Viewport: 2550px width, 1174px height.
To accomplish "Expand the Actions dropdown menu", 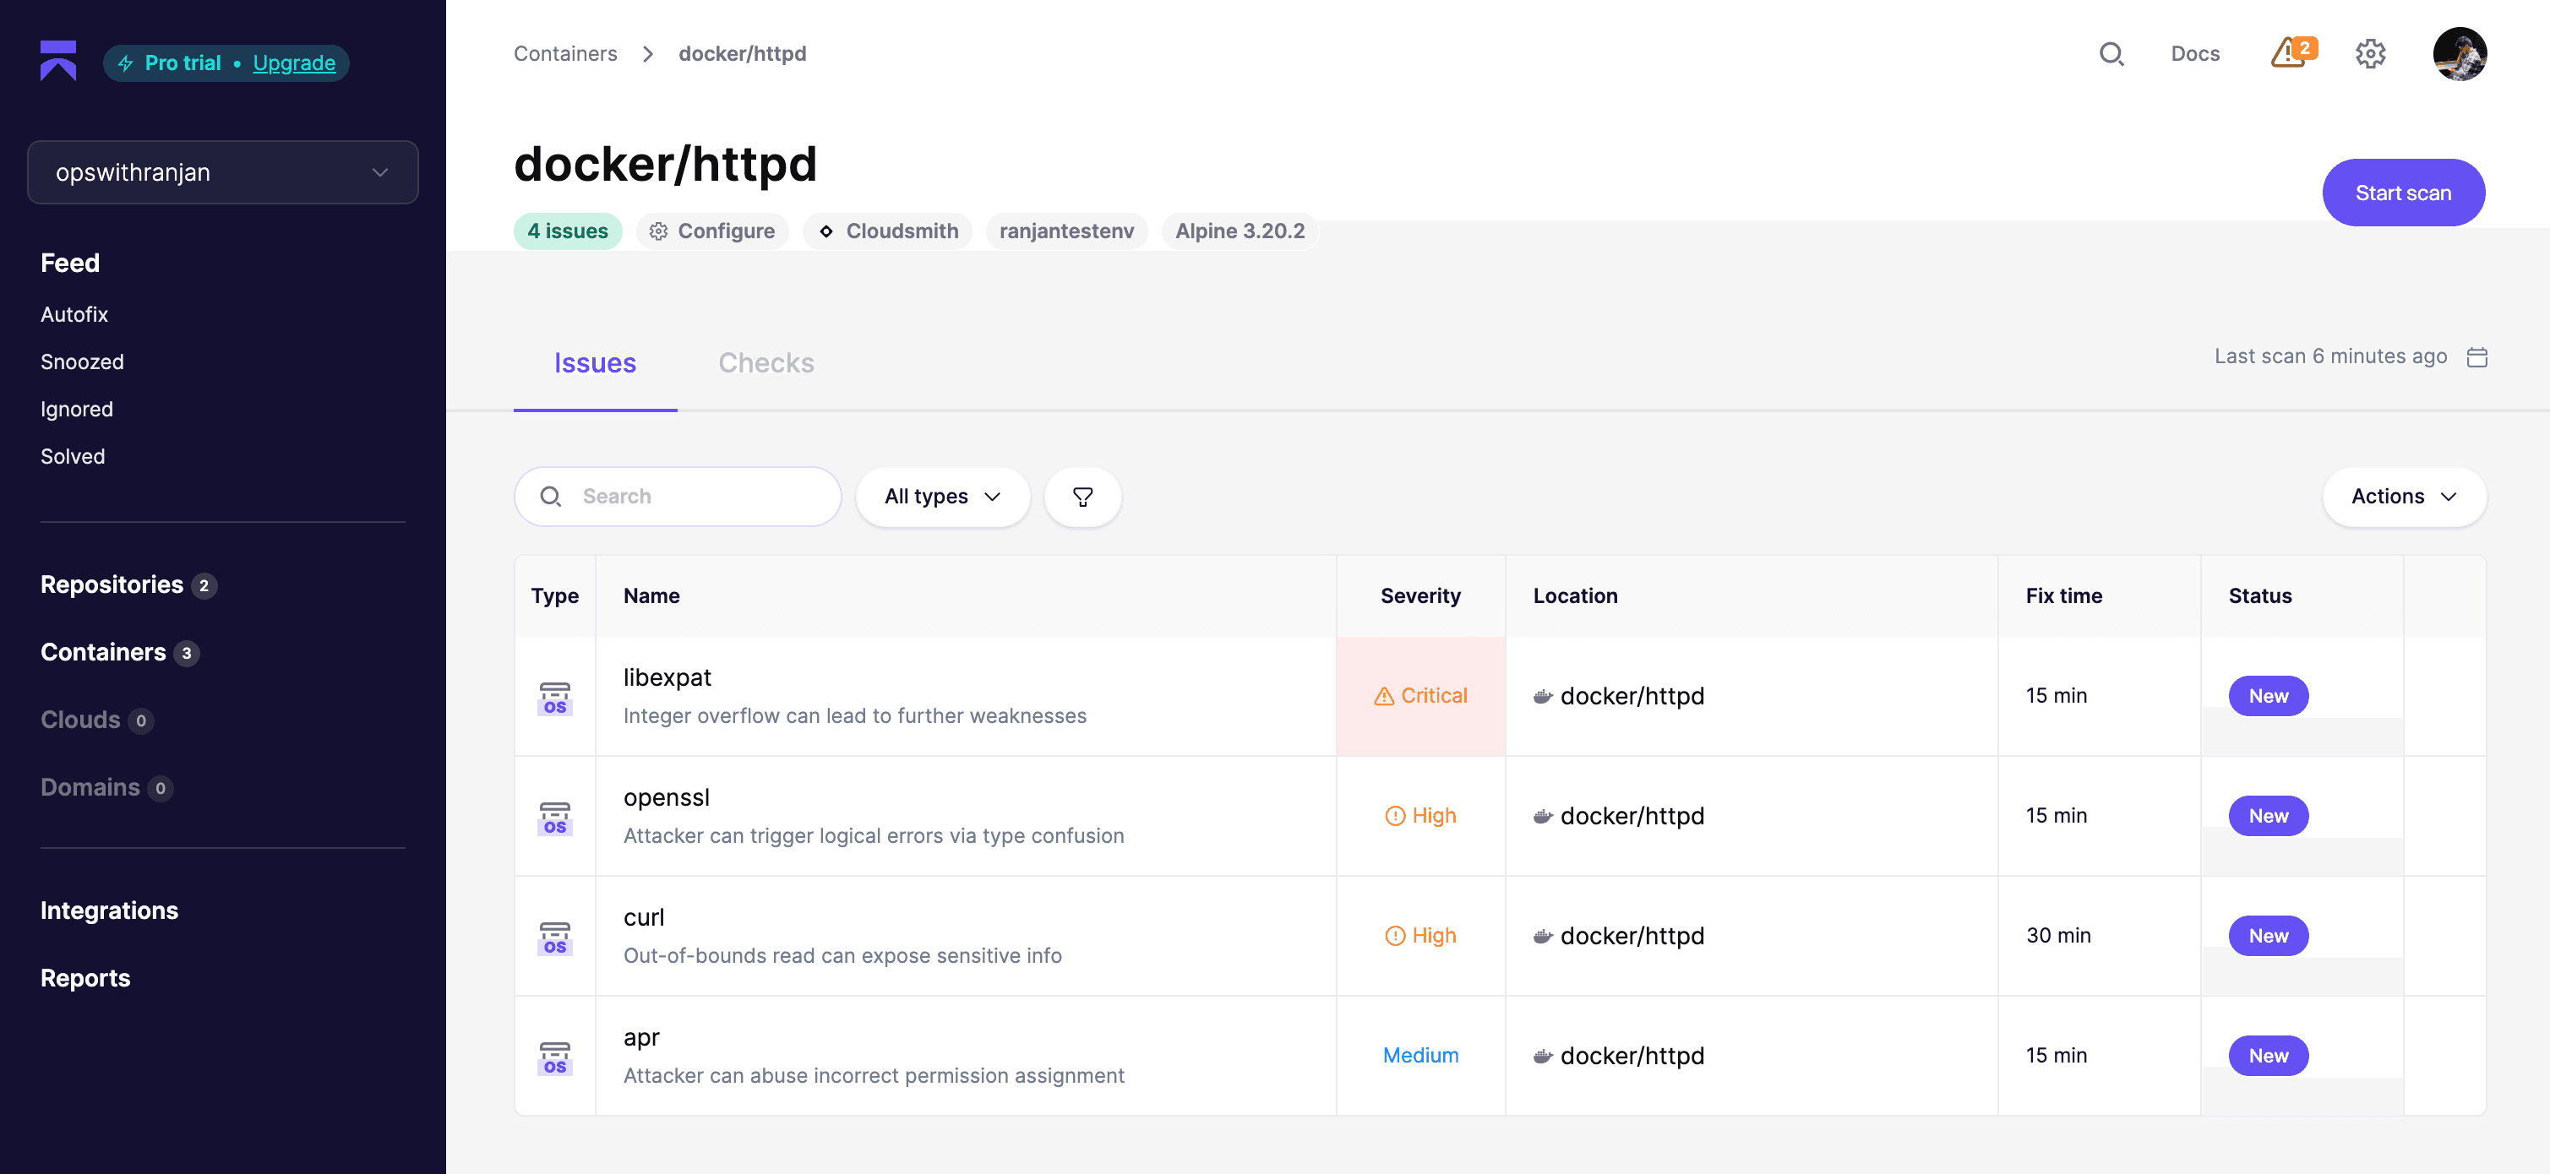I will click(x=2402, y=497).
